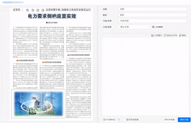191x123 pixels.
Task: Toggle the 显示所有段落 checkbox
Action: tap(124, 119)
